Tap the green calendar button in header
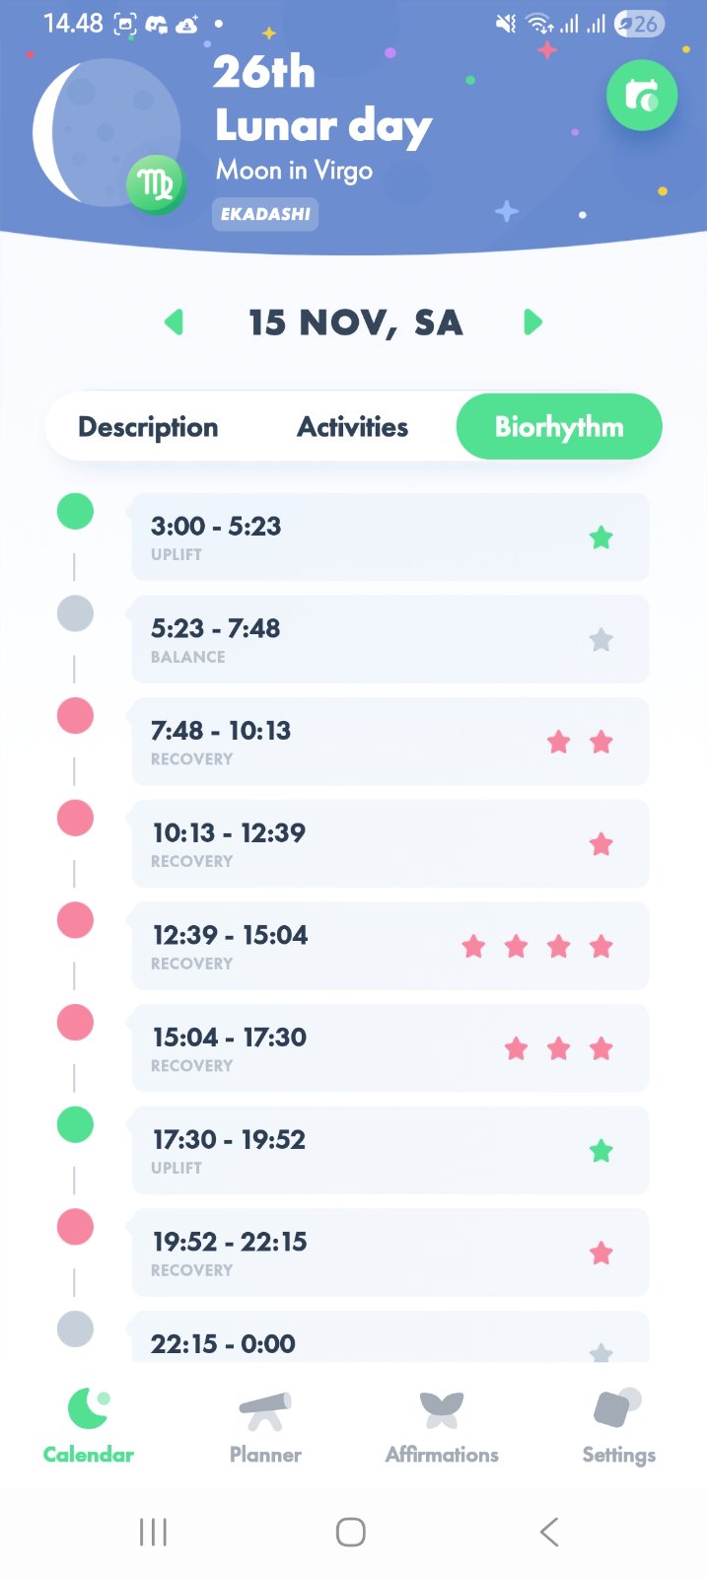 point(641,96)
